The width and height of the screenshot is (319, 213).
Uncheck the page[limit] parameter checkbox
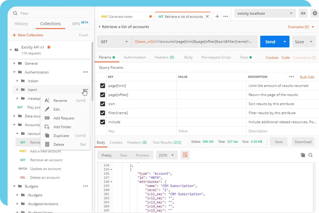103,86
